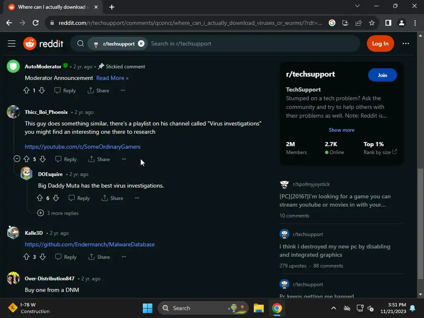Reload the page with the browser refresh icon

(x=36, y=23)
